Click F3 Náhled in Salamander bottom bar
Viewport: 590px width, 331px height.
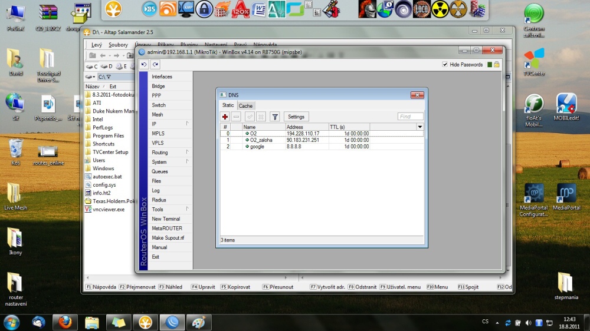click(171, 287)
